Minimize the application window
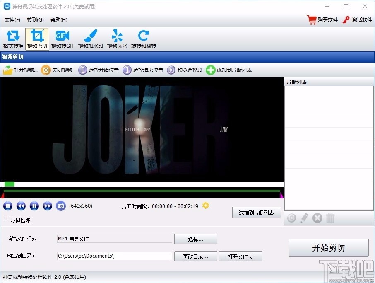The image size is (375, 283). pos(327,6)
